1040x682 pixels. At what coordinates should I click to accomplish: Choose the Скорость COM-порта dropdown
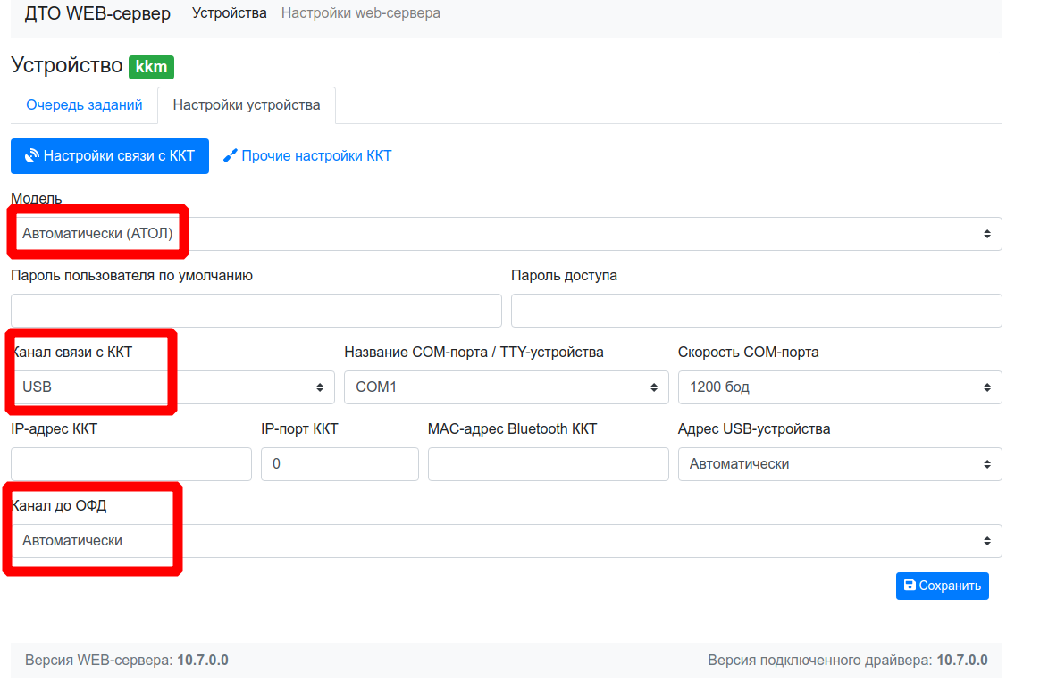[839, 387]
